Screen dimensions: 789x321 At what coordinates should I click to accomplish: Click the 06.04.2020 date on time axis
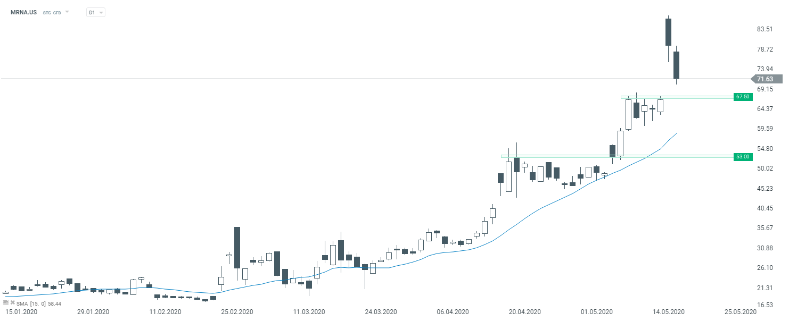click(452, 311)
